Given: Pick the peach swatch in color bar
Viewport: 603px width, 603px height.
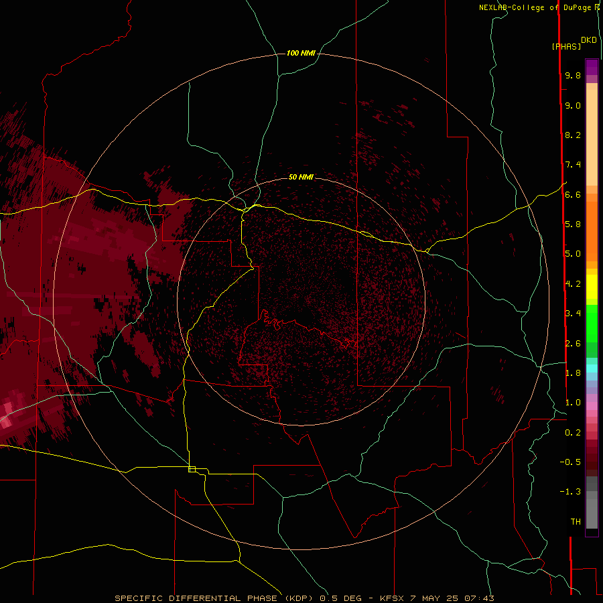Looking at the screenshot, I should tap(592, 137).
